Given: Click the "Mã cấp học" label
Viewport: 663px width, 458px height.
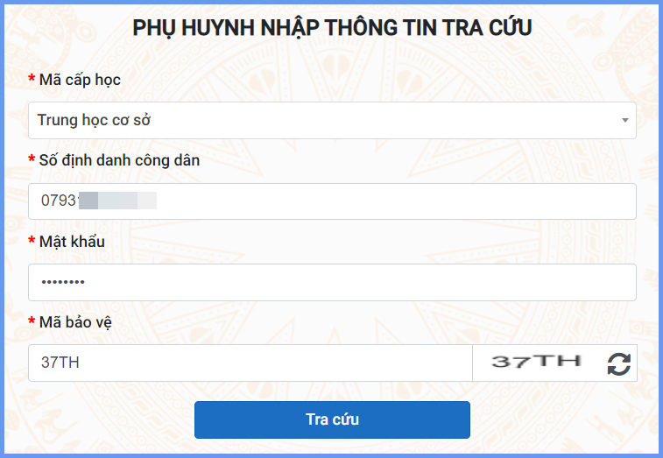Looking at the screenshot, I should point(80,80).
